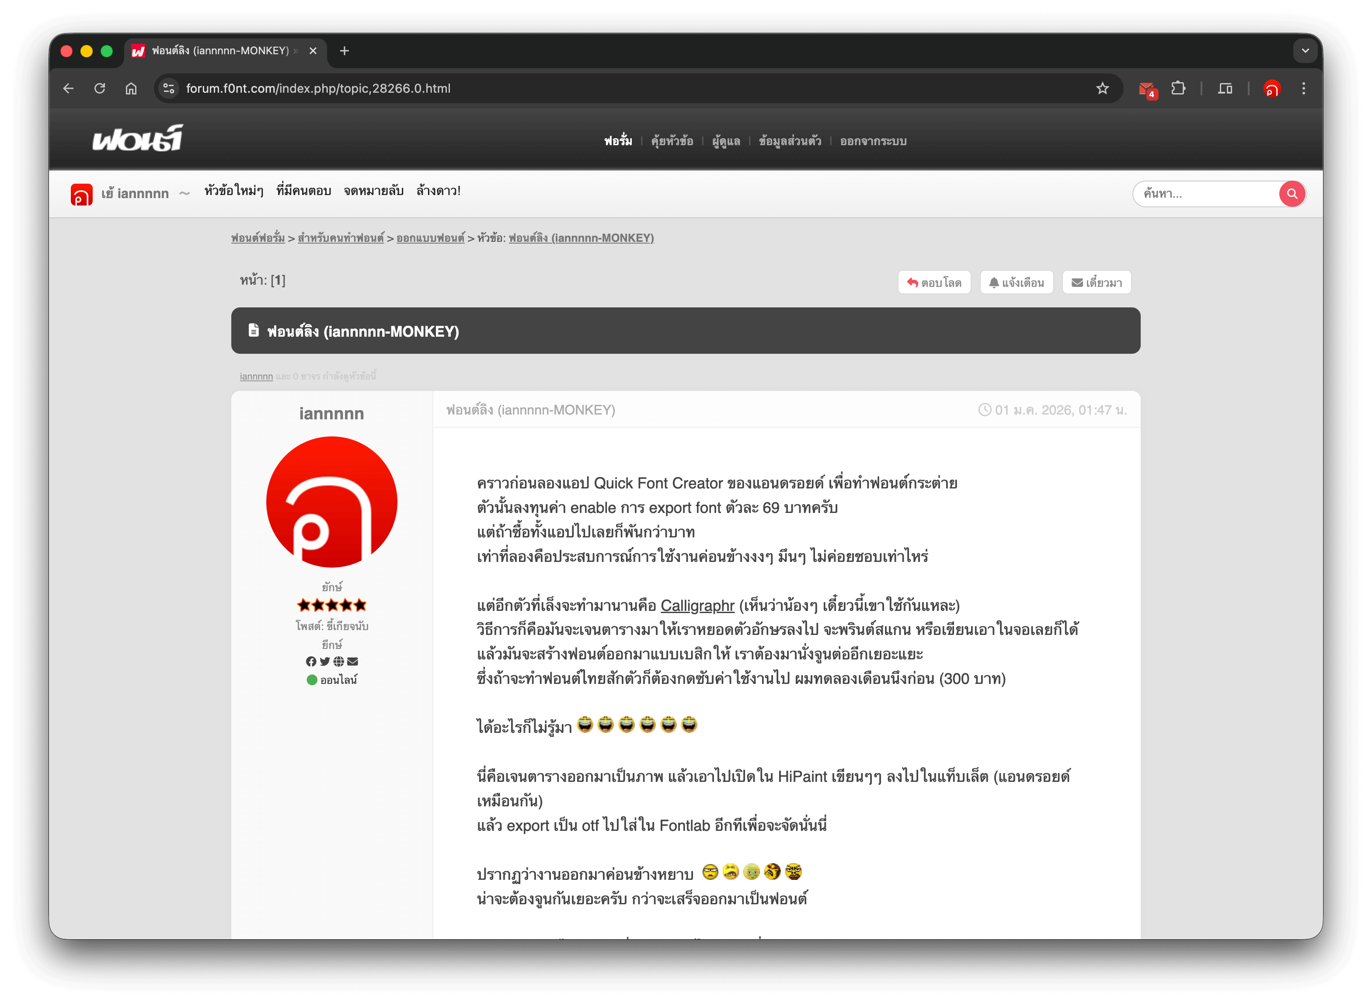The height and width of the screenshot is (1004, 1372).
Task: Select ออกจากระบบ in top navigation
Action: click(x=873, y=141)
